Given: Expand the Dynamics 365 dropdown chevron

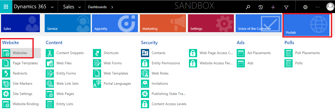Looking at the screenshot, I should [52, 7].
